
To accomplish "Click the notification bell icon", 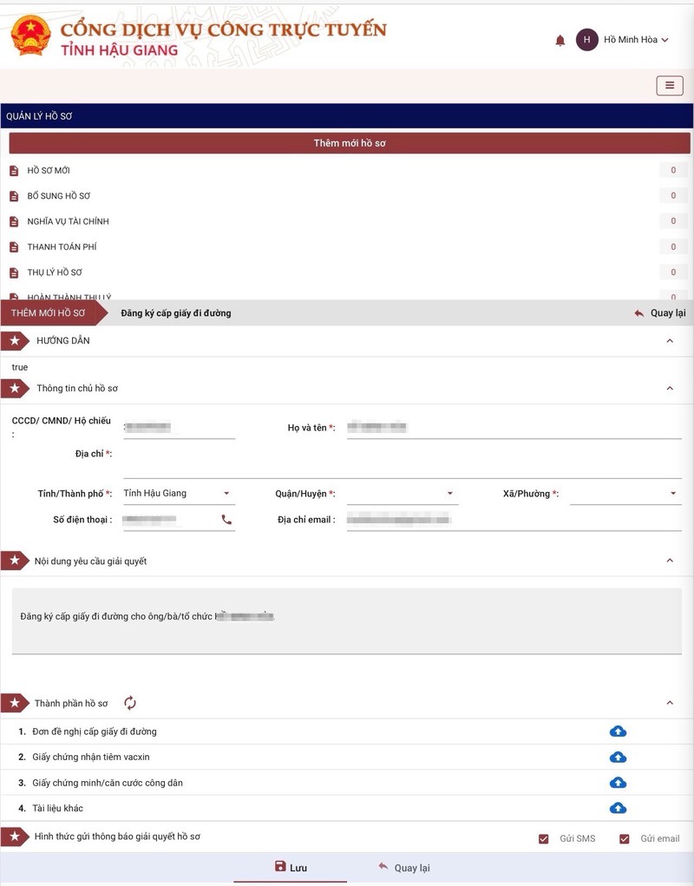I will pyautogui.click(x=560, y=41).
